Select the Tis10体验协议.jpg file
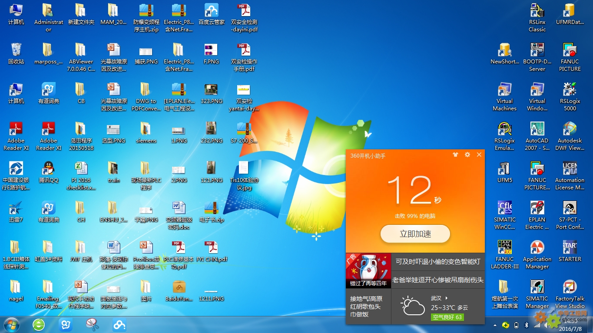 (x=244, y=176)
